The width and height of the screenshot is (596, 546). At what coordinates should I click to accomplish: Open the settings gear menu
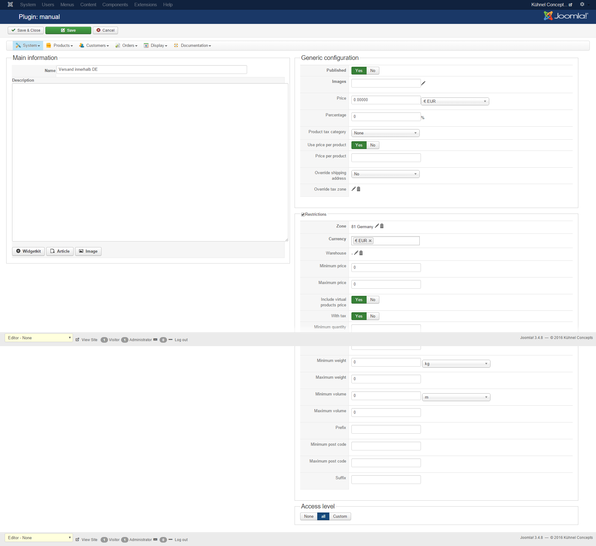pyautogui.click(x=583, y=4)
